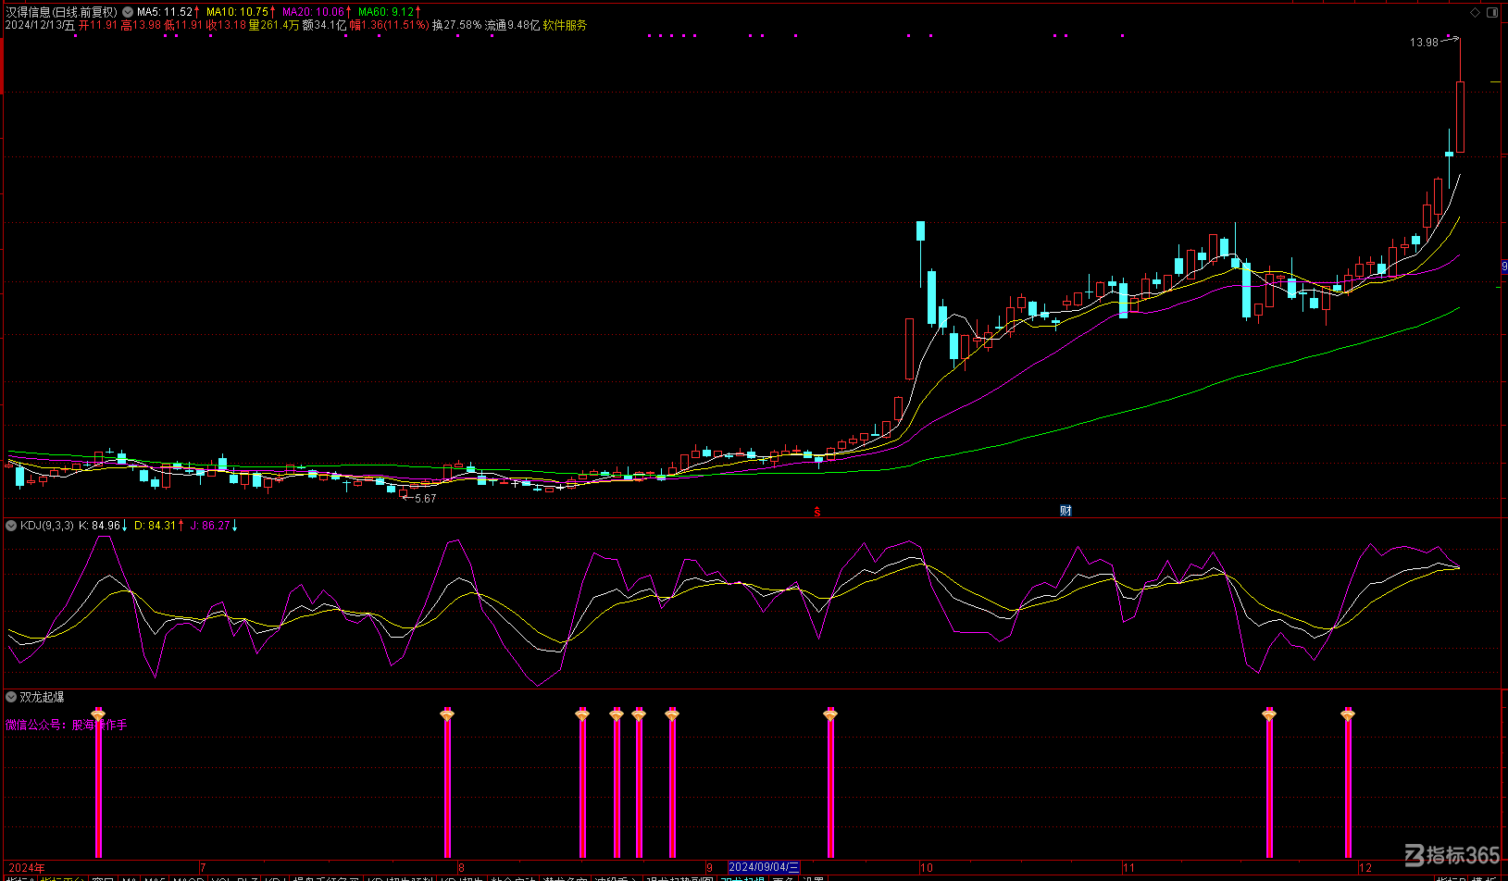This screenshot has height=881, width=1508.
Task: Click the 13.98 peak price label
Action: click(1424, 43)
